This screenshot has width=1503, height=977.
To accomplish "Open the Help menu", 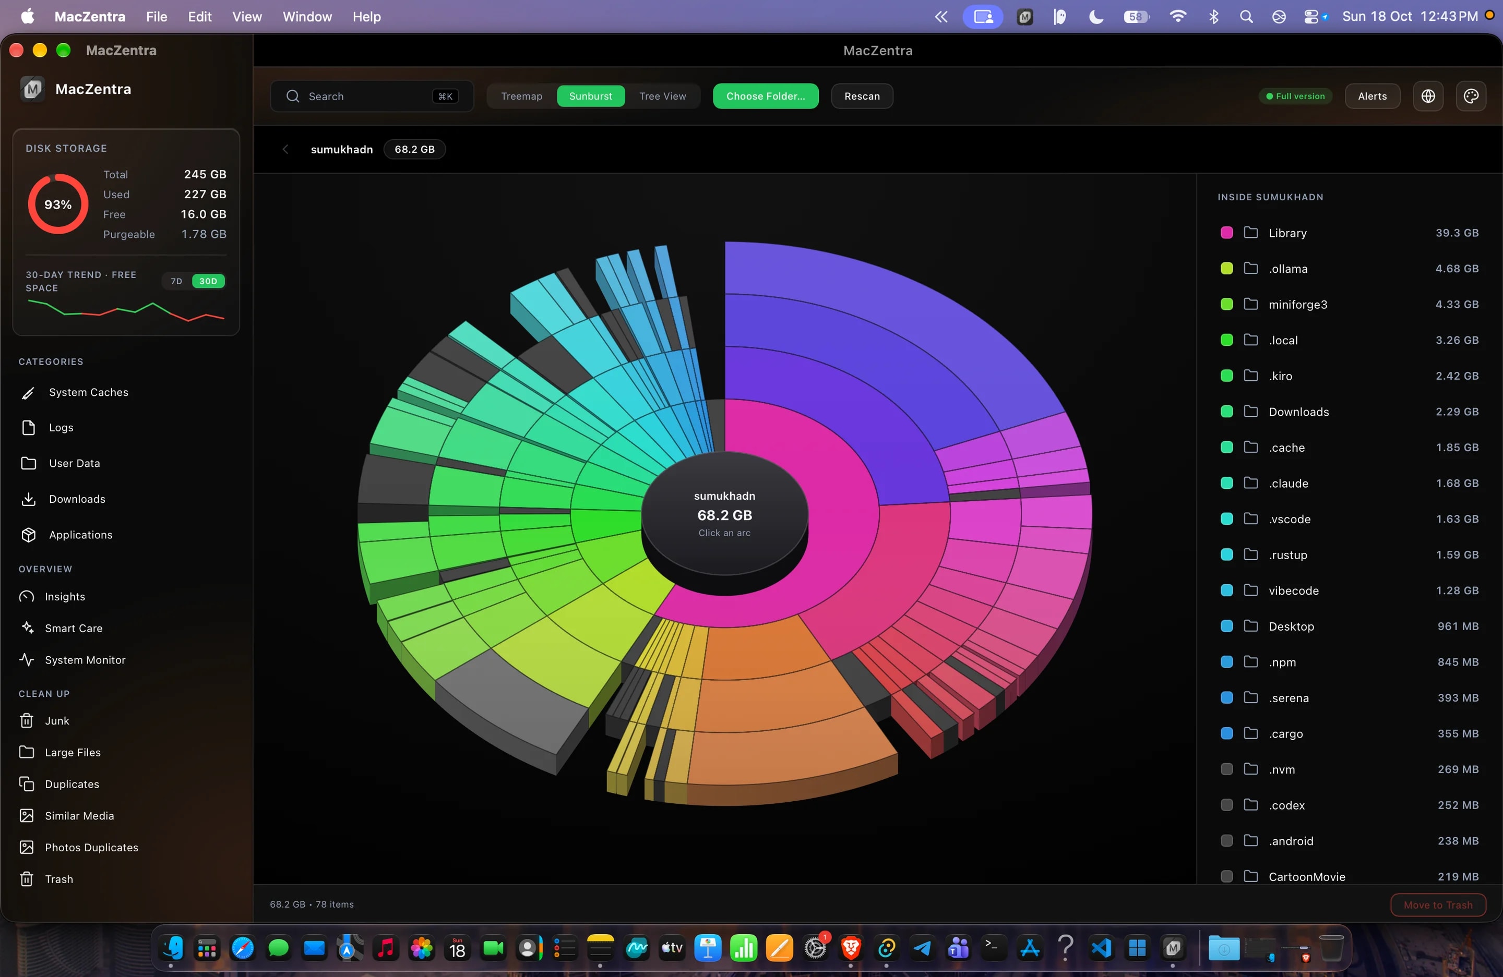I will pyautogui.click(x=366, y=16).
